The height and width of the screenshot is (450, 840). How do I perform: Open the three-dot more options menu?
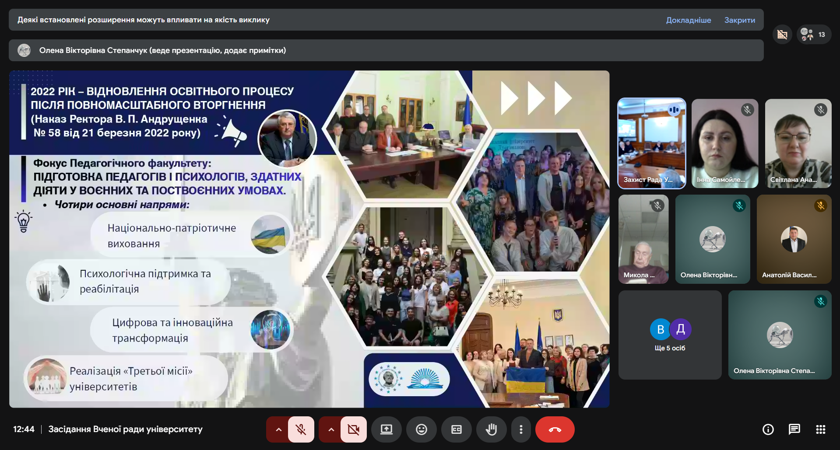click(521, 429)
